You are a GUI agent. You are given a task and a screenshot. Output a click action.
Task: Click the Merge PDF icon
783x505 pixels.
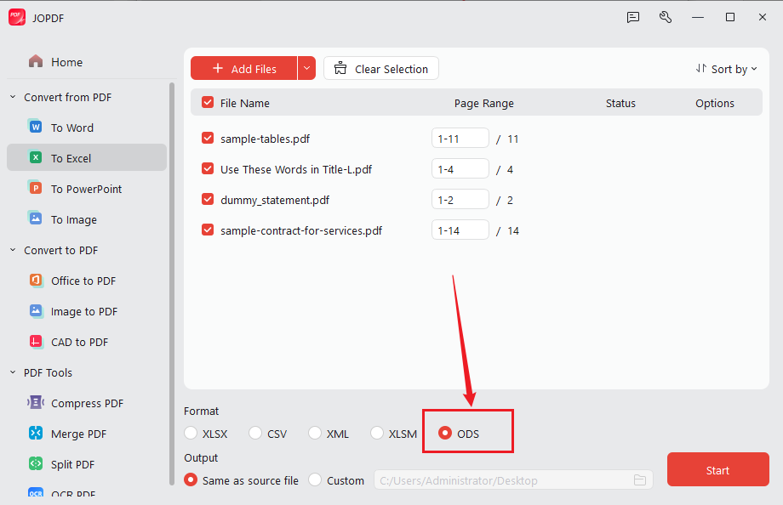tap(36, 433)
